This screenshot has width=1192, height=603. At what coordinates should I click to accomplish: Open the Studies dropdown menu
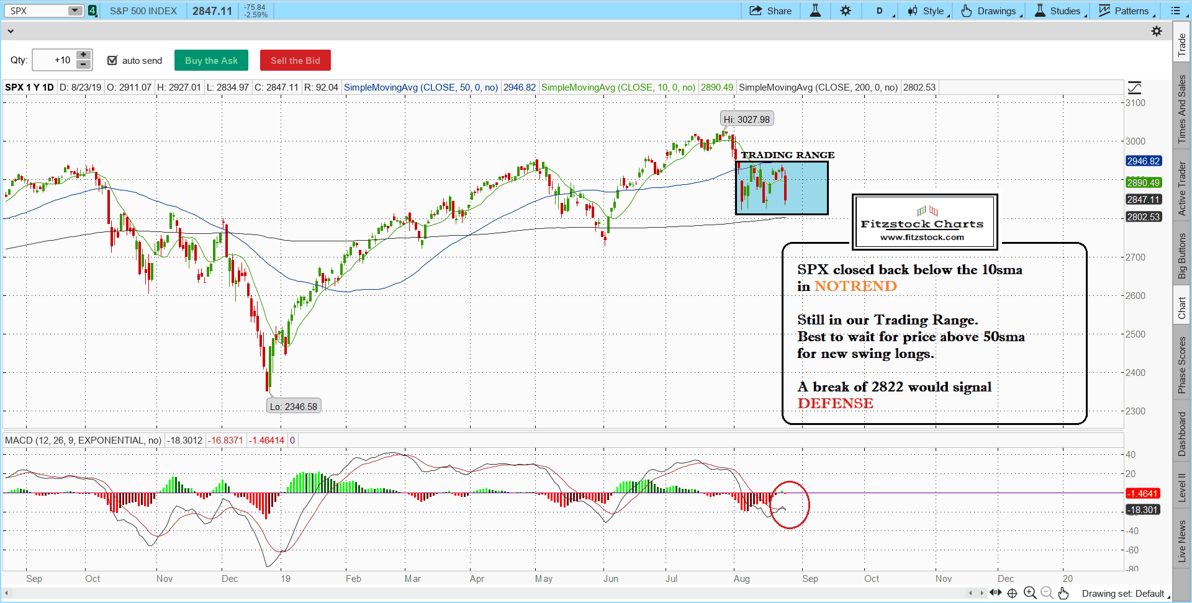click(x=1059, y=11)
